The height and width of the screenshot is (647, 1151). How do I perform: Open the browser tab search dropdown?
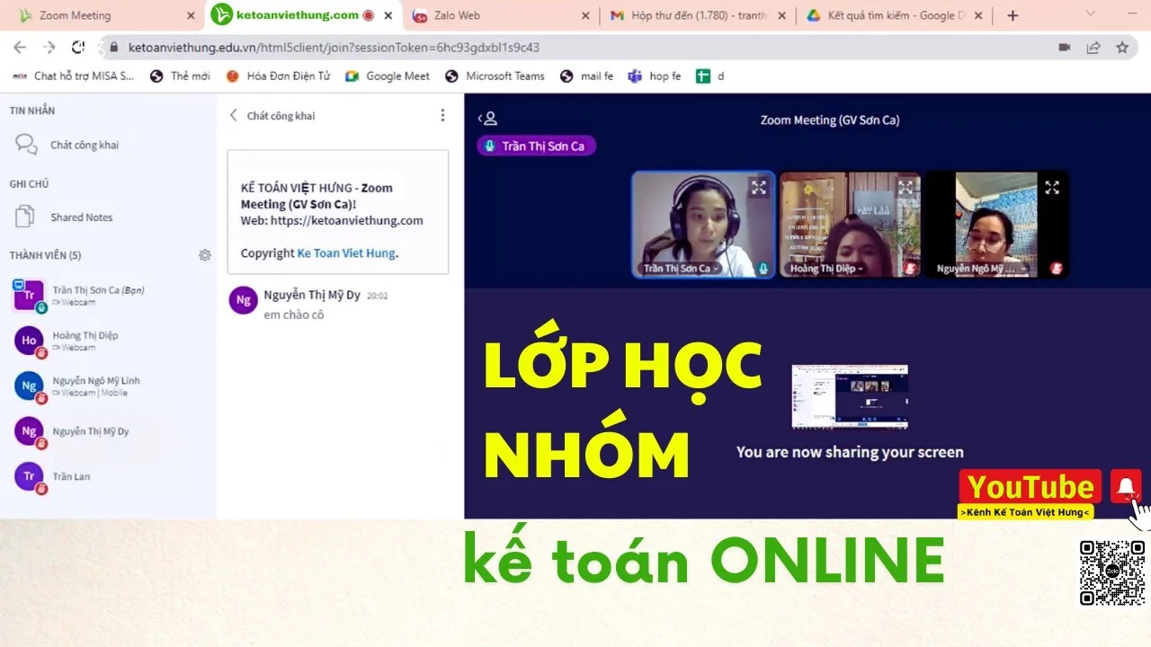(1091, 13)
